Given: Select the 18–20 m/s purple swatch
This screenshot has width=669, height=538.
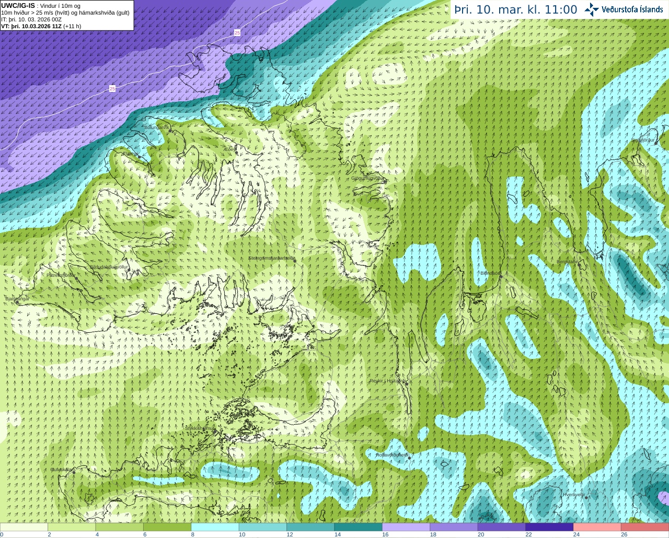Looking at the screenshot, I should (454, 527).
